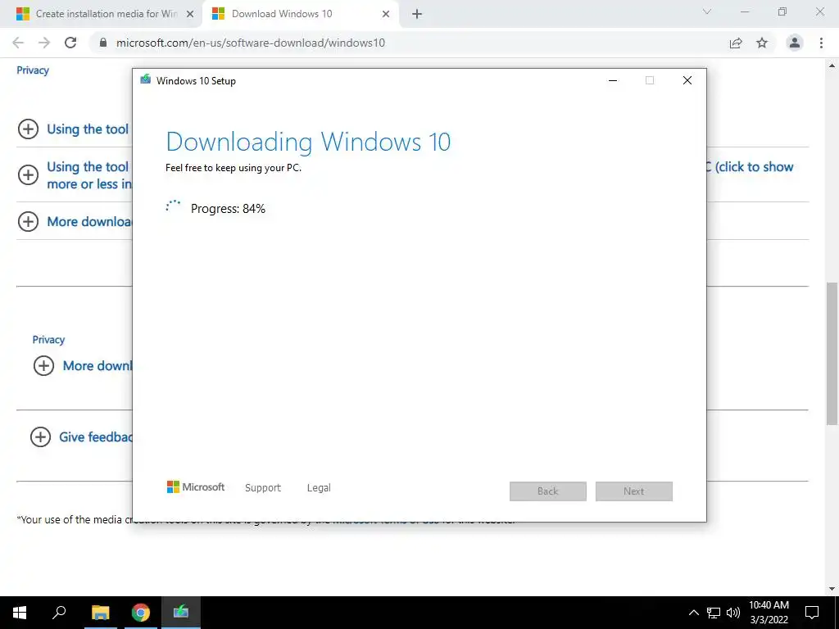Screen dimensions: 839x629
Task: Open Support link in Windows 10 Setup
Action: (x=263, y=488)
